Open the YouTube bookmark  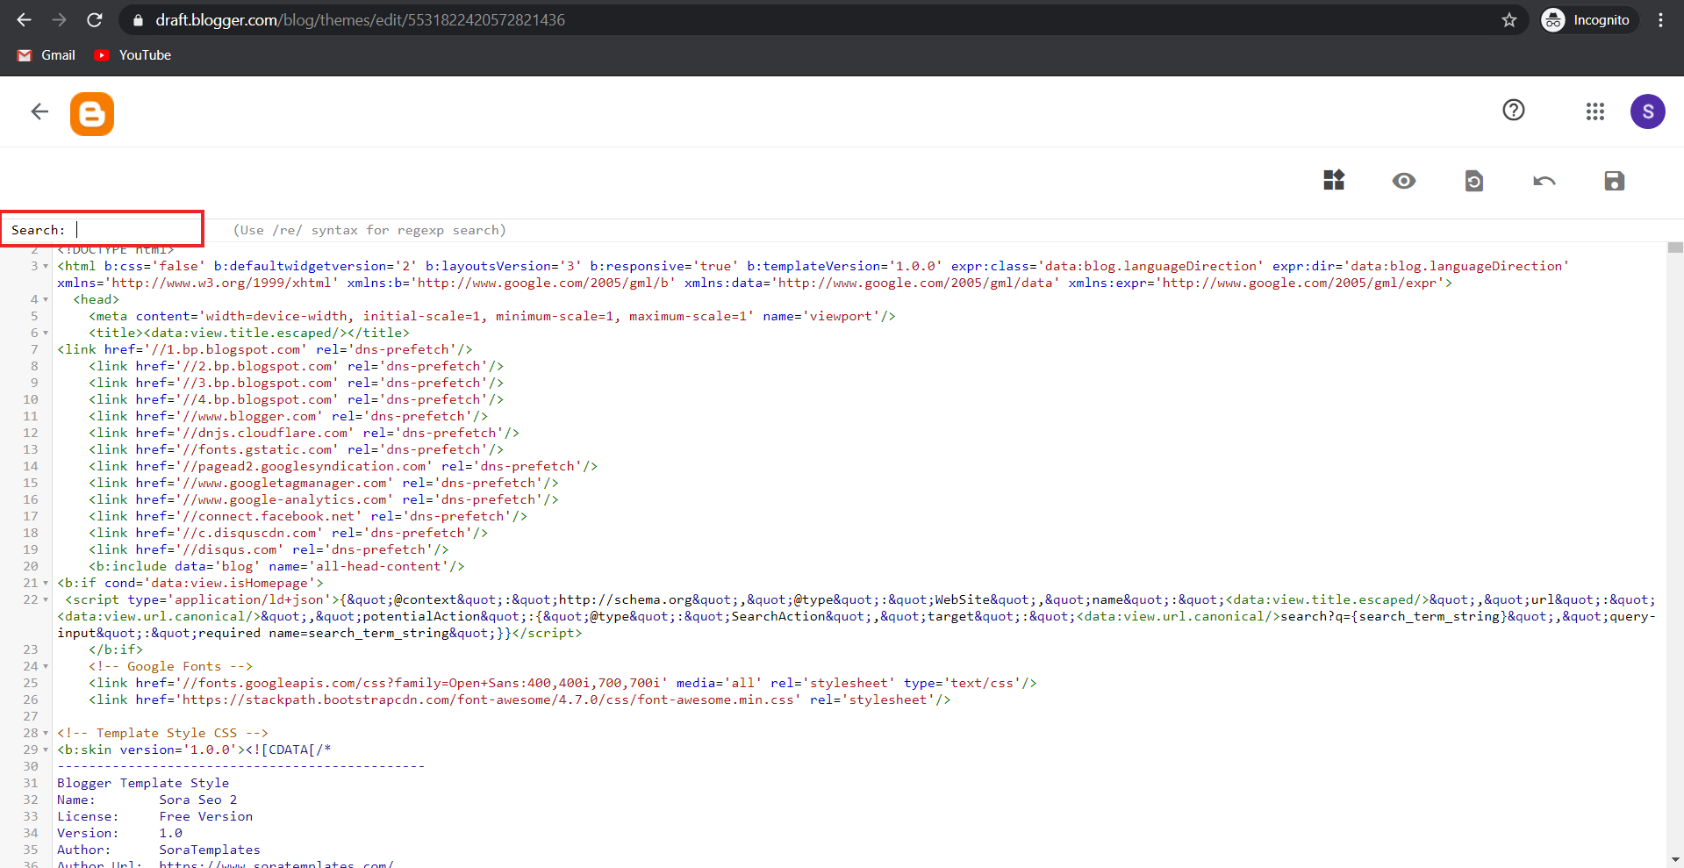coord(133,55)
